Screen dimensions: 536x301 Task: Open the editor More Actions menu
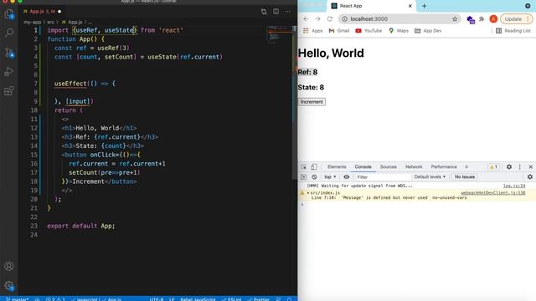coord(288,12)
